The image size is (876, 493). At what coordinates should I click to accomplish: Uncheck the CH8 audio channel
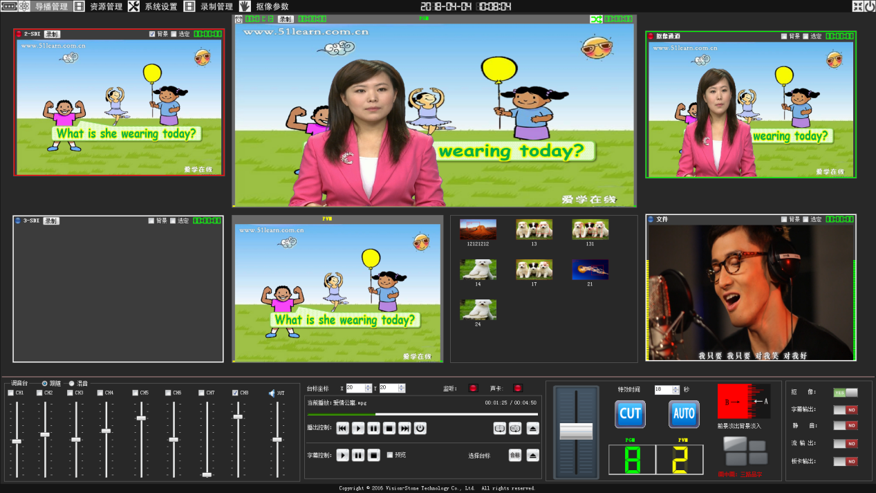[235, 393]
